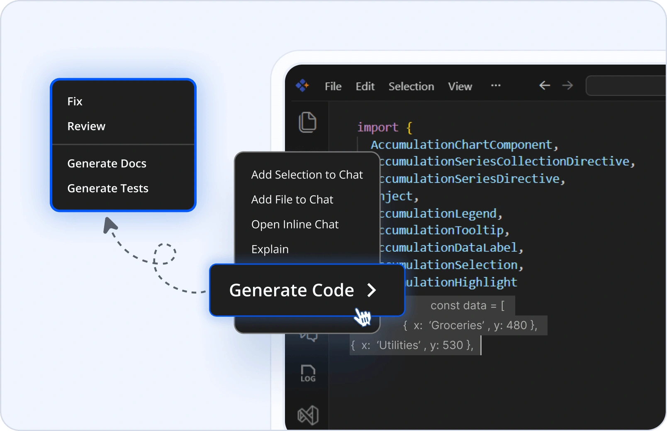Viewport: 667px width, 431px height.
Task: Click the search field in title bar
Action: [625, 86]
